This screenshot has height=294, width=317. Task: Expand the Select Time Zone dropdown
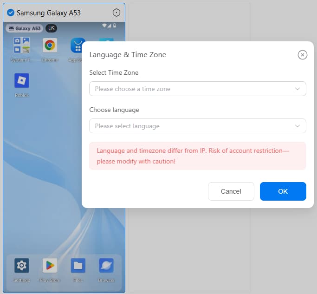197,89
